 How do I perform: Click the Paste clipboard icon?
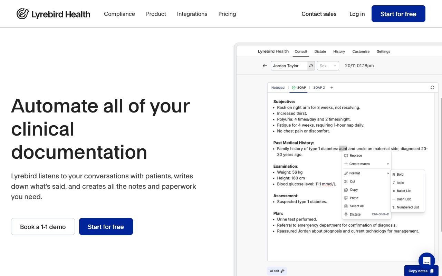tap(346, 198)
